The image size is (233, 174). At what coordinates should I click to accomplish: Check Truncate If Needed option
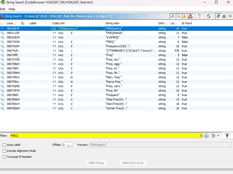pyautogui.click(x=4, y=157)
